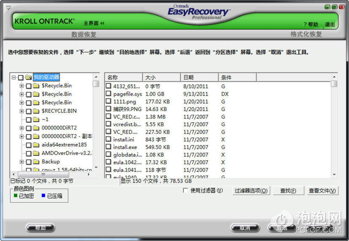Check the 0000000DiRT2 folder checkbox
Viewport: 349px width, 241px height.
pyautogui.click(x=29, y=128)
